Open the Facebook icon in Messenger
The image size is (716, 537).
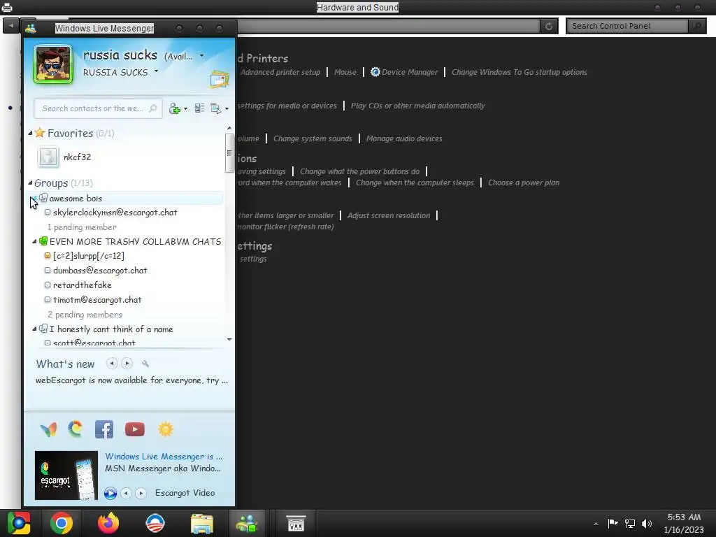pyautogui.click(x=104, y=429)
